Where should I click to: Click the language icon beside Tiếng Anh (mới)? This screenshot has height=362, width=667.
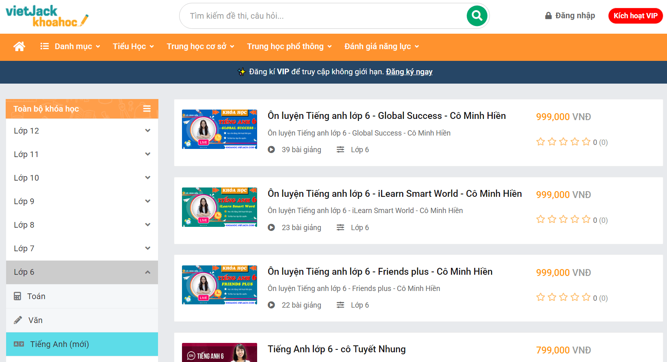[19, 344]
